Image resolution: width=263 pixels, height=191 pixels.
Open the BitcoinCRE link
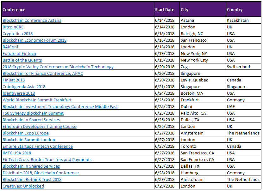[13, 27]
